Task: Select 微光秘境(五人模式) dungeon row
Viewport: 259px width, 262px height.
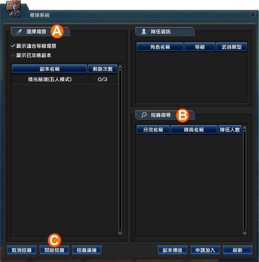Action: click(x=65, y=79)
